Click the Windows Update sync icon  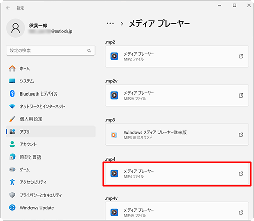click(x=12, y=207)
